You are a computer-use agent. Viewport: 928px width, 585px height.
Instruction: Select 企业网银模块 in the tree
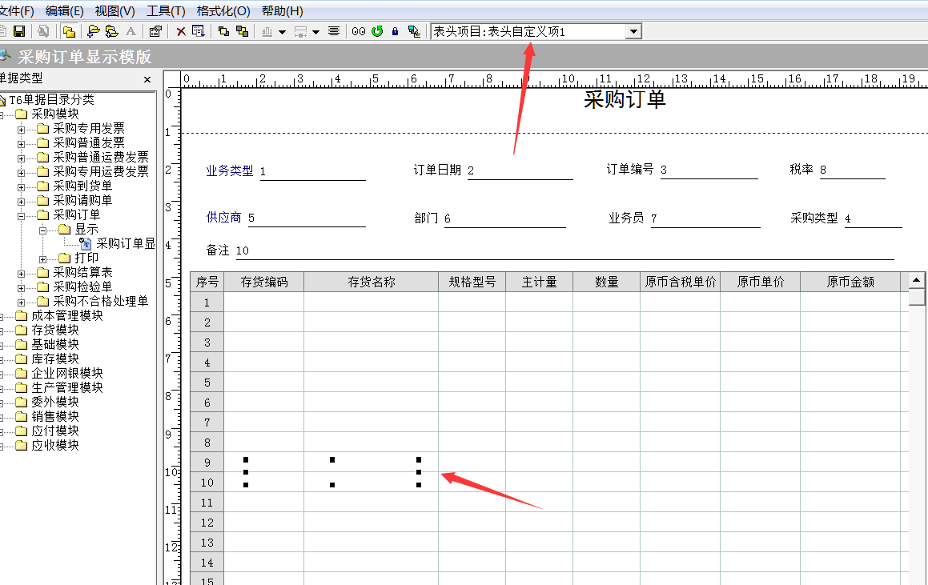point(67,373)
